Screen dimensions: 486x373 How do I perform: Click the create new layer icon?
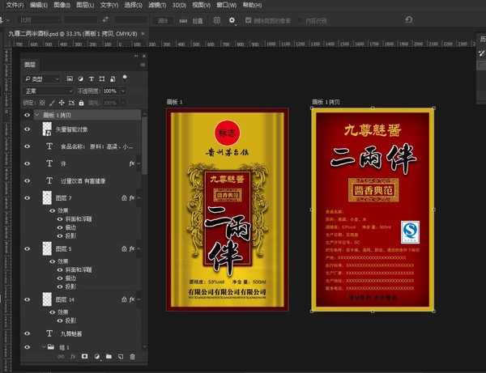tap(121, 357)
